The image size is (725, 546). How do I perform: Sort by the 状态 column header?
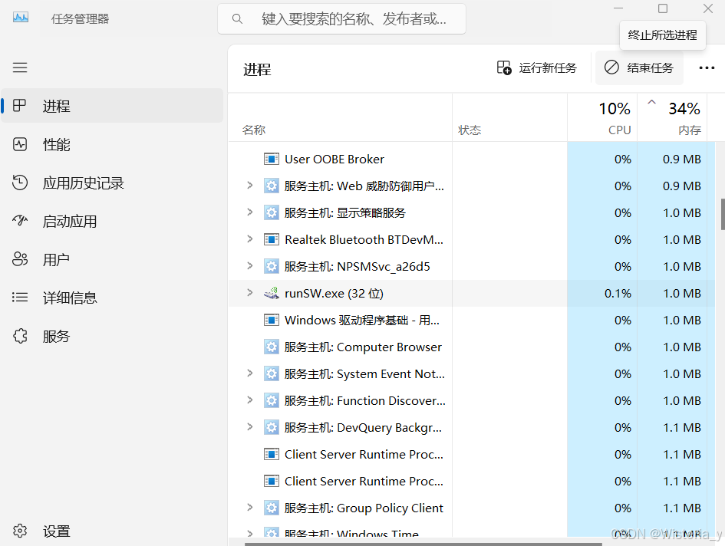[x=509, y=118]
